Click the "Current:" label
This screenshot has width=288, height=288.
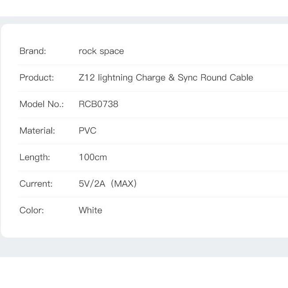point(36,184)
